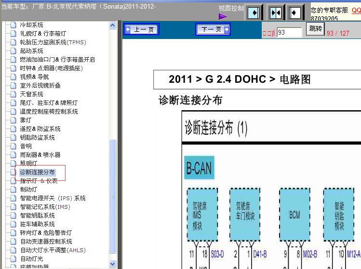Click the page icon beside 冷却系统
361x269 pixels.
click(x=13, y=25)
